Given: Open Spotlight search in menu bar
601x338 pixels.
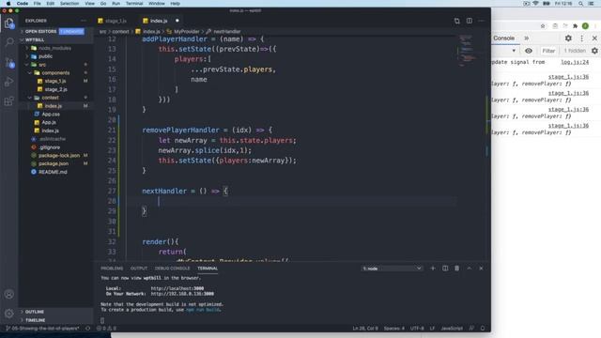Looking at the screenshot, I should point(581,4).
